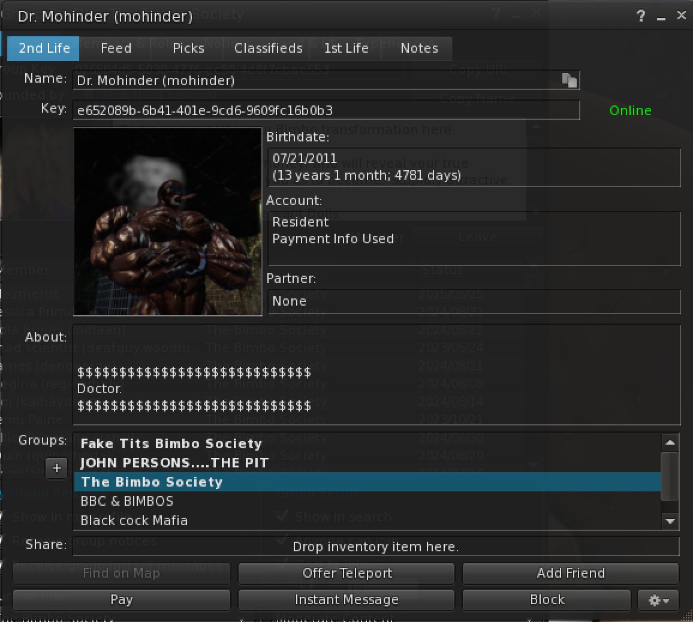Image resolution: width=693 pixels, height=622 pixels.
Task: Switch to the 2nd Life tab
Action: [x=44, y=48]
